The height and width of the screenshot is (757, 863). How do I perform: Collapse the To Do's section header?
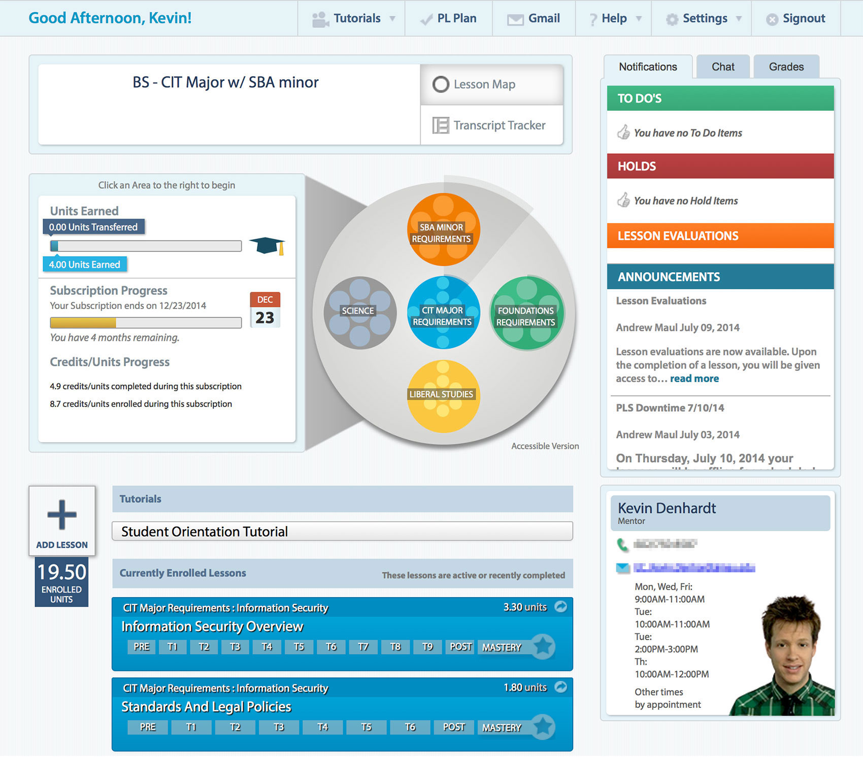pos(720,98)
